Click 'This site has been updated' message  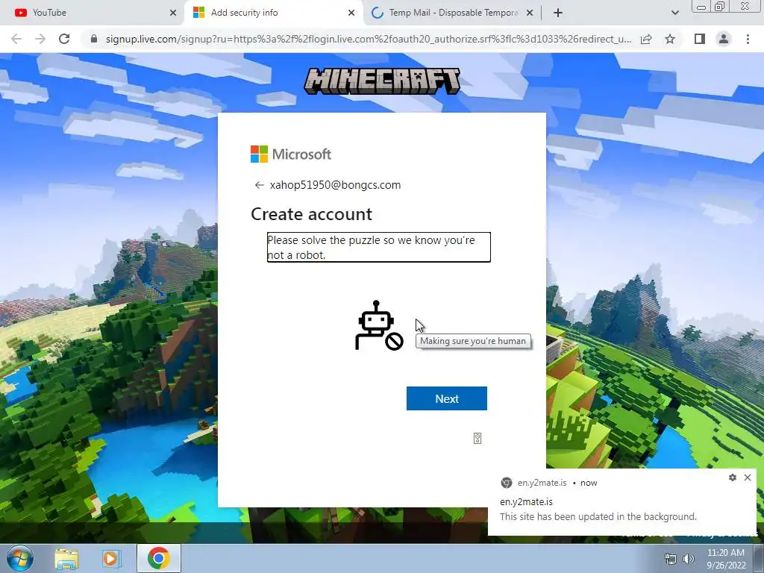point(598,516)
